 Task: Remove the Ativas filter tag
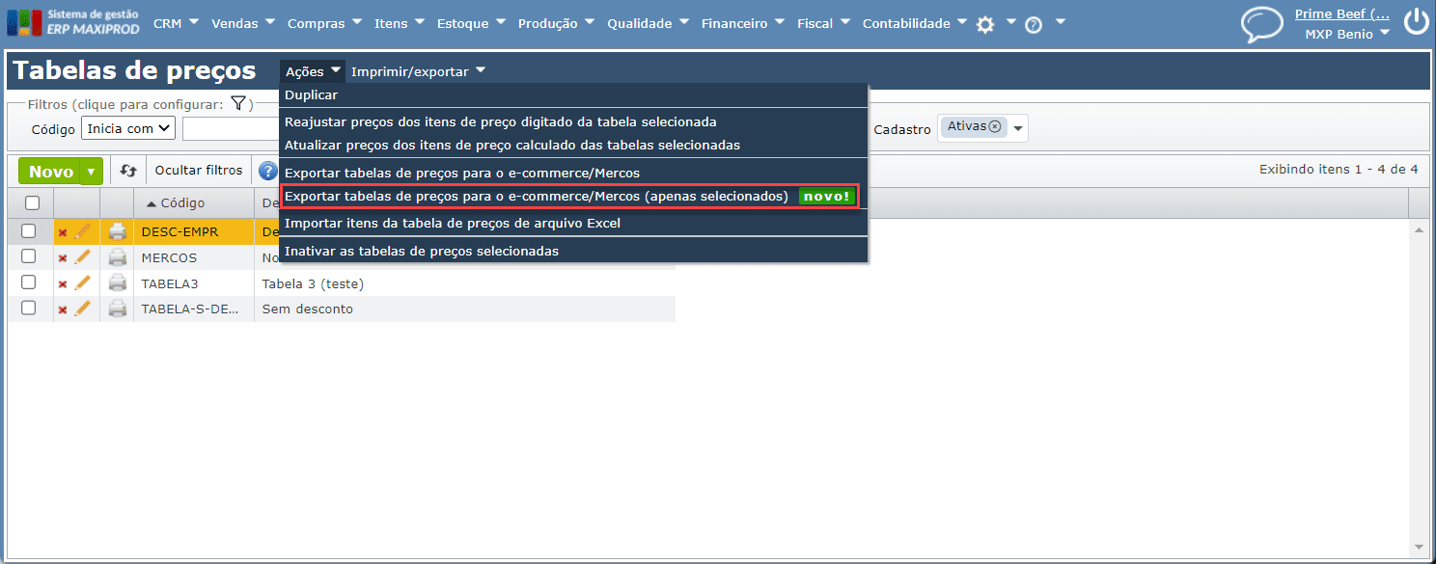[994, 126]
